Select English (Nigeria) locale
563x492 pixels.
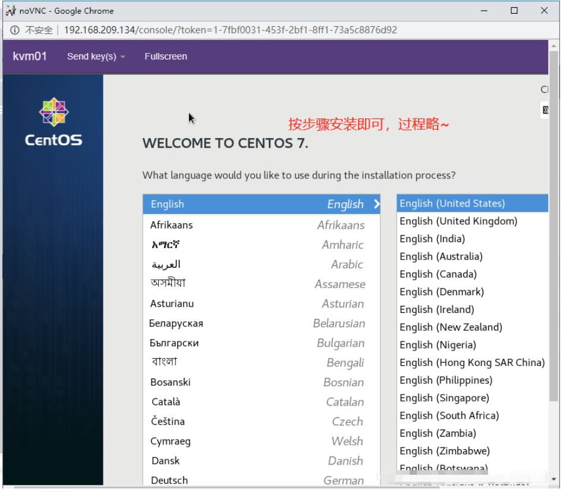coord(473,344)
